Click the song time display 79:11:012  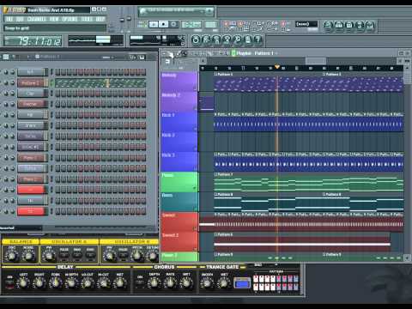click(x=33, y=41)
